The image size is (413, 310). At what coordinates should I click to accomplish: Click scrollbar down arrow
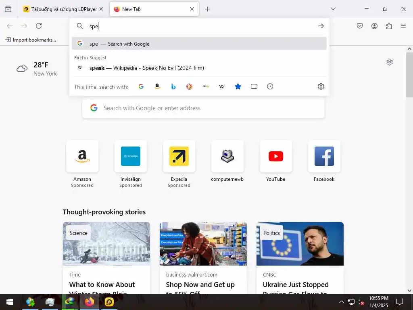[410, 291]
